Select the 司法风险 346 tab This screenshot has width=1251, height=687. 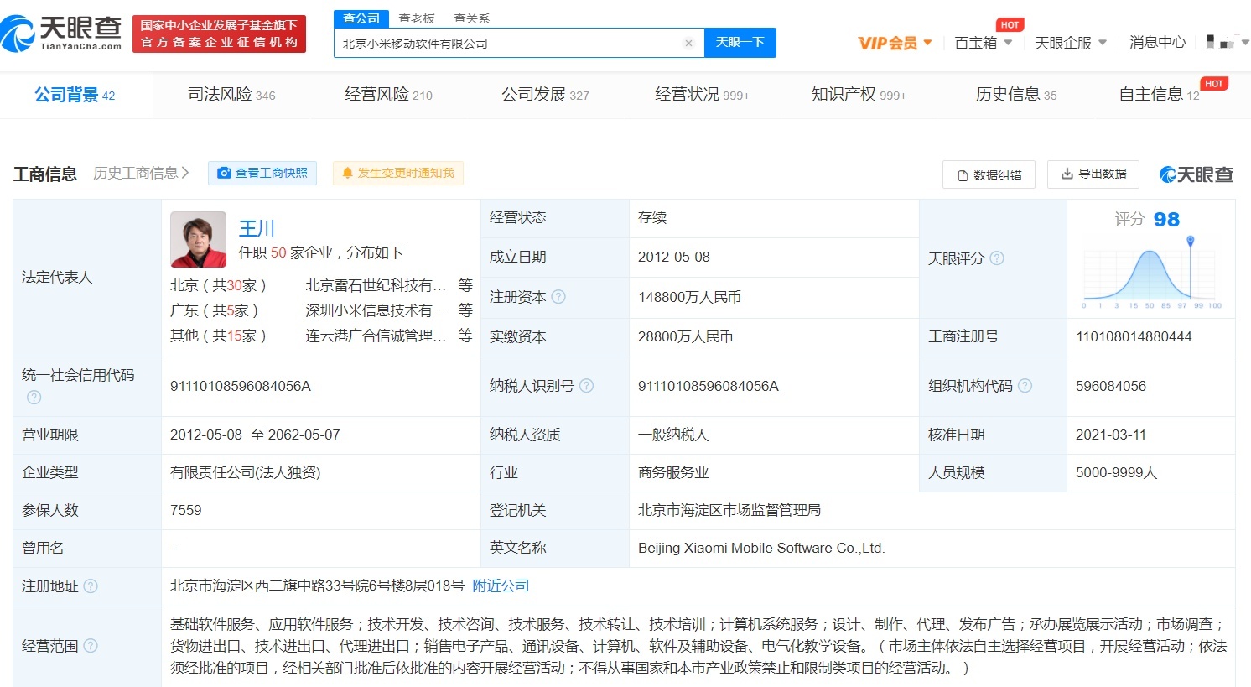(x=231, y=95)
